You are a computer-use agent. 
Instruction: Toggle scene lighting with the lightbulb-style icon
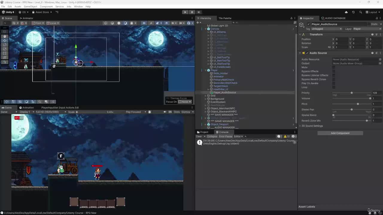click(151, 23)
